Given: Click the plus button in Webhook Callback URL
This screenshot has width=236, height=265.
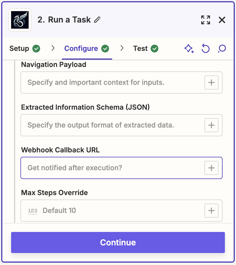Looking at the screenshot, I should (211, 168).
